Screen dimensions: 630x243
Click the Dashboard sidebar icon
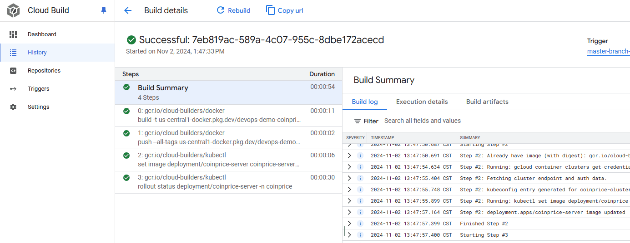click(13, 34)
